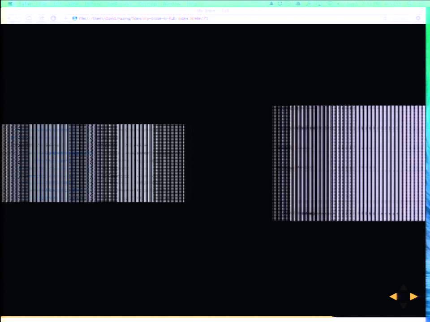Open the home page icon in toolbar
Image resolution: width=430 pixels, height=322 pixels.
coord(29,18)
